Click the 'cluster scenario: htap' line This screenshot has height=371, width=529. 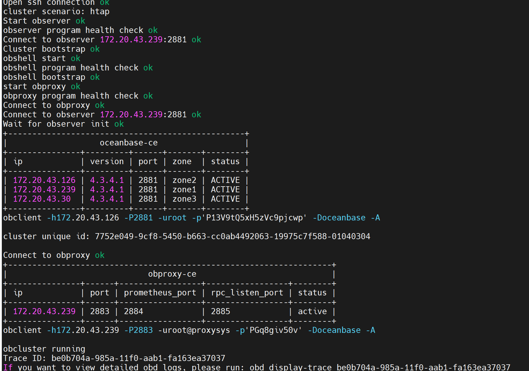pyautogui.click(x=56, y=12)
